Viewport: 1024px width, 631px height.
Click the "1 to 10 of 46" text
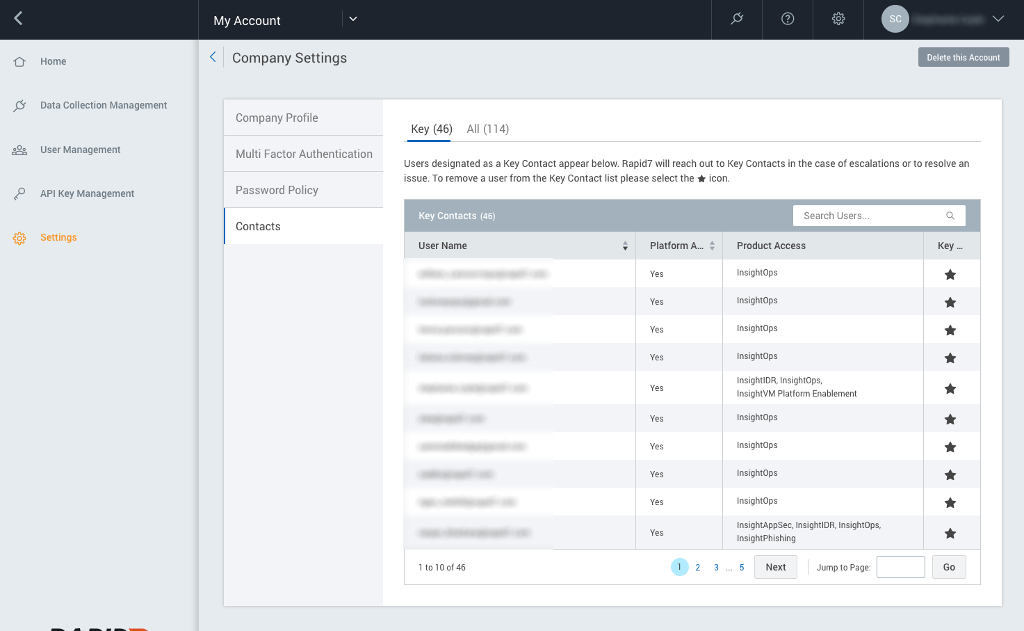[x=442, y=568]
